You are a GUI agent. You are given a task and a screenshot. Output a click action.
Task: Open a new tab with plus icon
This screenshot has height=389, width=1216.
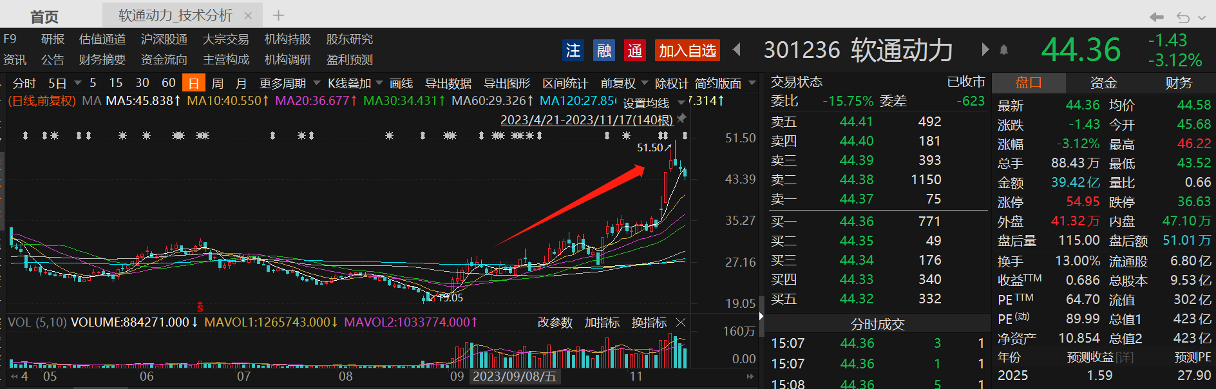[278, 15]
